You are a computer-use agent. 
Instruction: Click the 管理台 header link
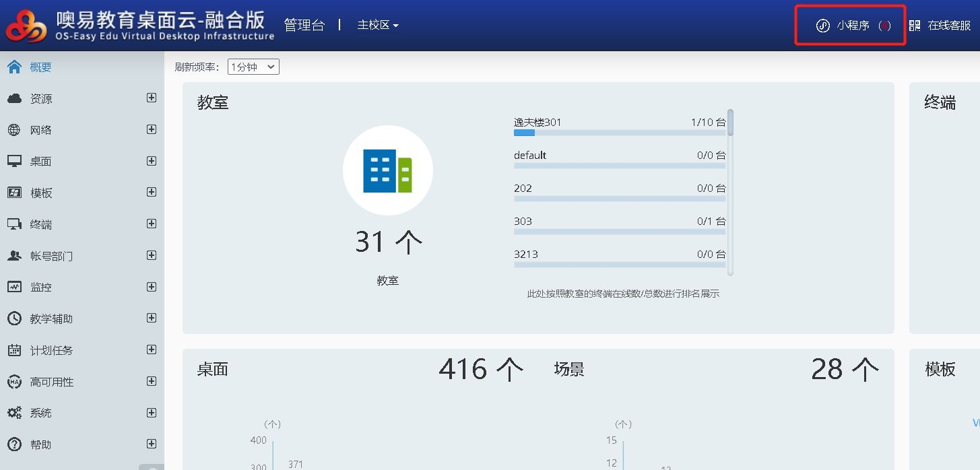tap(304, 26)
